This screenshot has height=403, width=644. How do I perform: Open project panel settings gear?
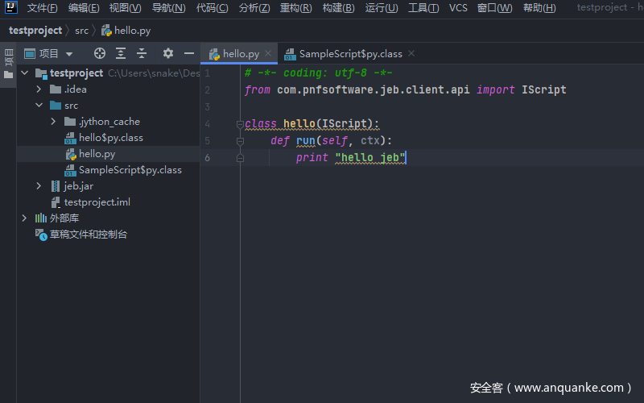coord(168,53)
